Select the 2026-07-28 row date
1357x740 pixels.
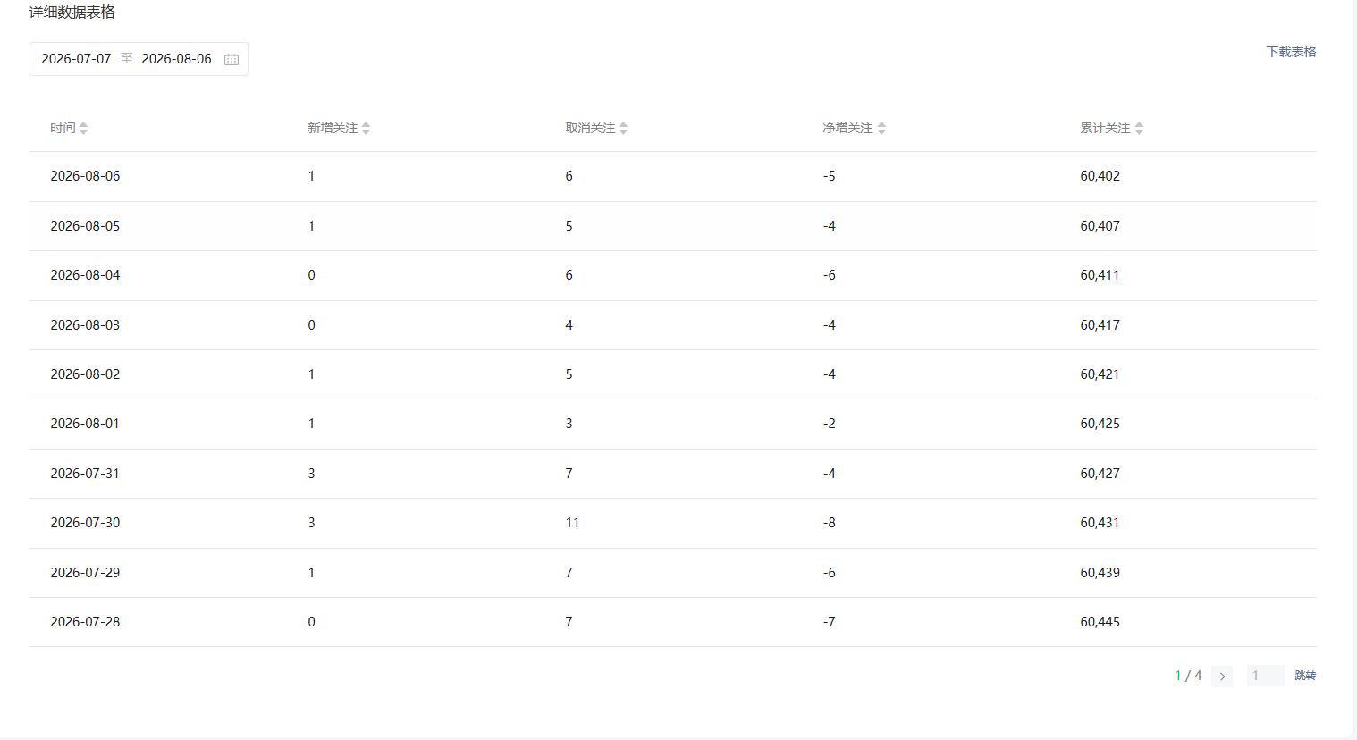[x=85, y=622]
